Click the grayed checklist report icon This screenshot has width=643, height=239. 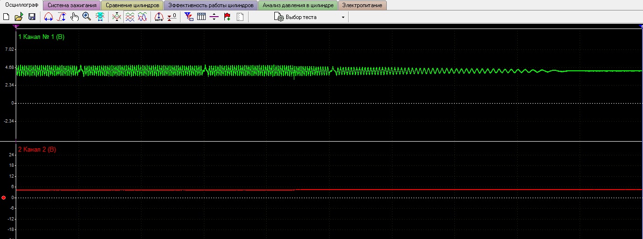240,17
